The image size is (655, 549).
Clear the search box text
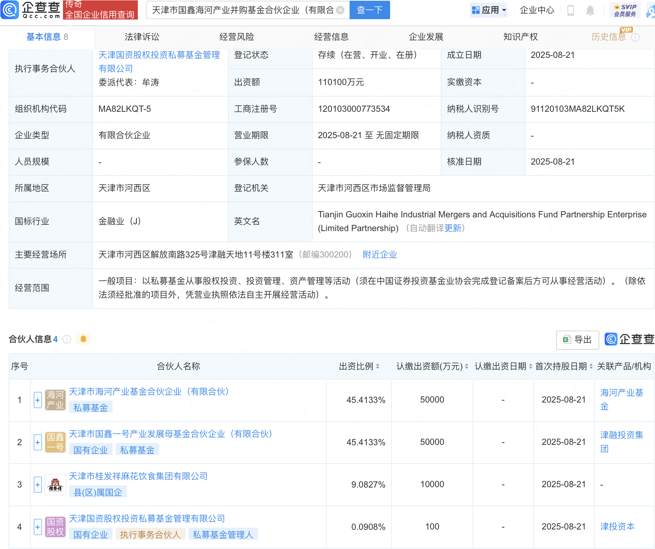[x=340, y=10]
